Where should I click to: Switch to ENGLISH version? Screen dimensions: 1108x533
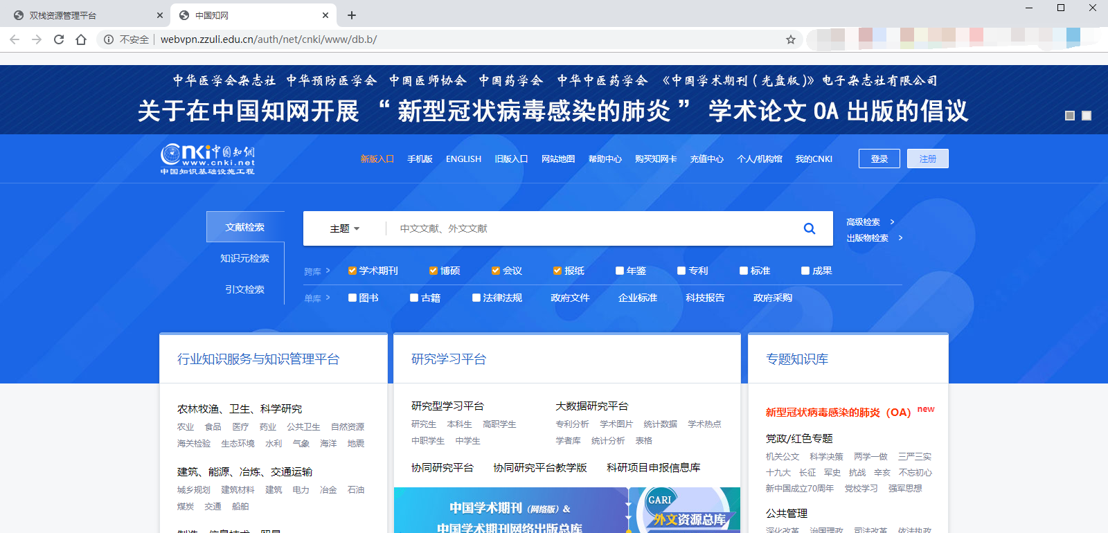pos(463,159)
